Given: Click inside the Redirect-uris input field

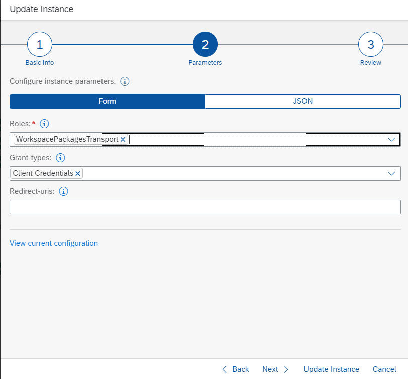Looking at the screenshot, I should tap(205, 207).
